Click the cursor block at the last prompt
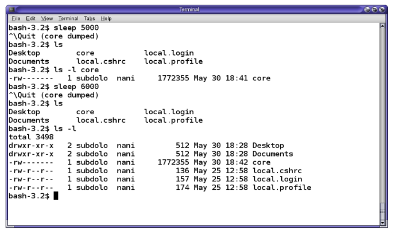 [x=56, y=196]
